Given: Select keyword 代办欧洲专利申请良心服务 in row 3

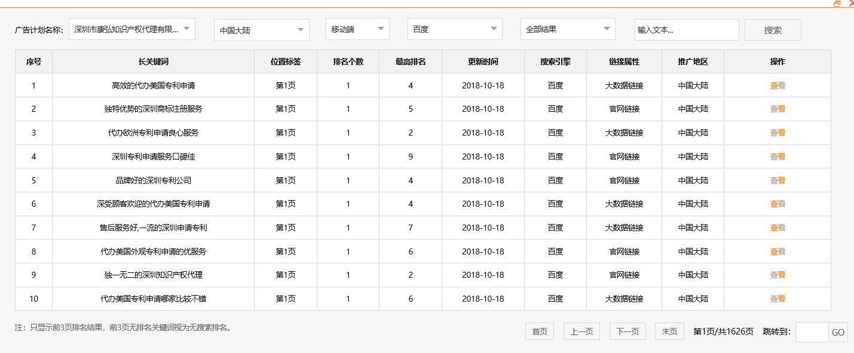Looking at the screenshot, I should (x=153, y=133).
